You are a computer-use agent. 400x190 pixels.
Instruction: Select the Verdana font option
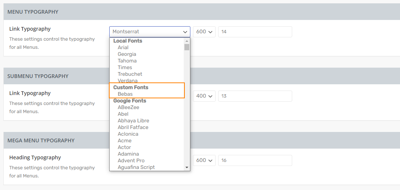[127, 81]
